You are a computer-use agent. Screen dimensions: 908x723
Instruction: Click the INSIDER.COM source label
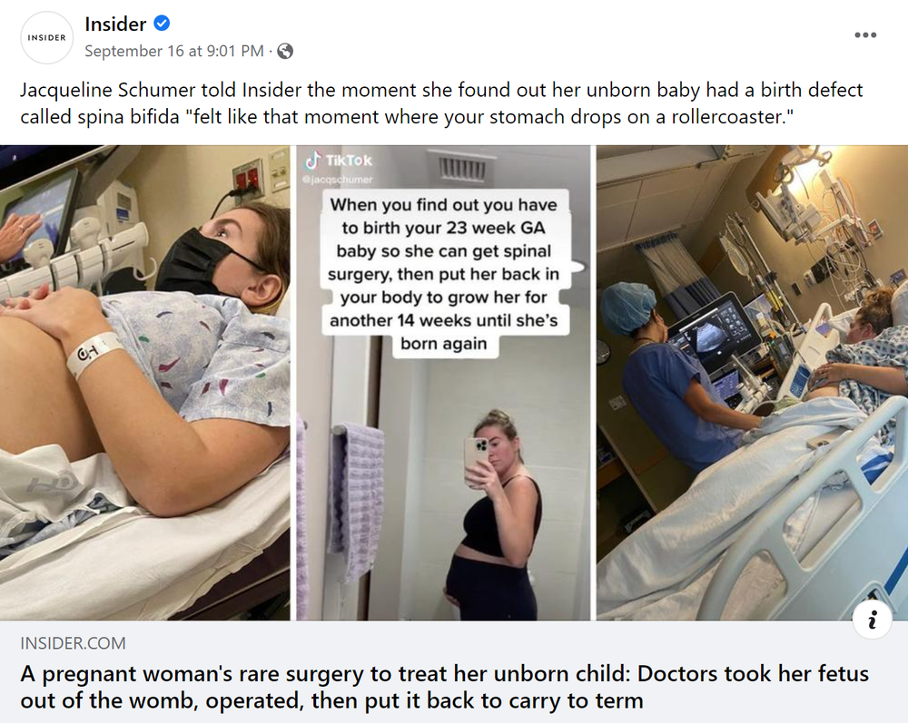[73, 643]
